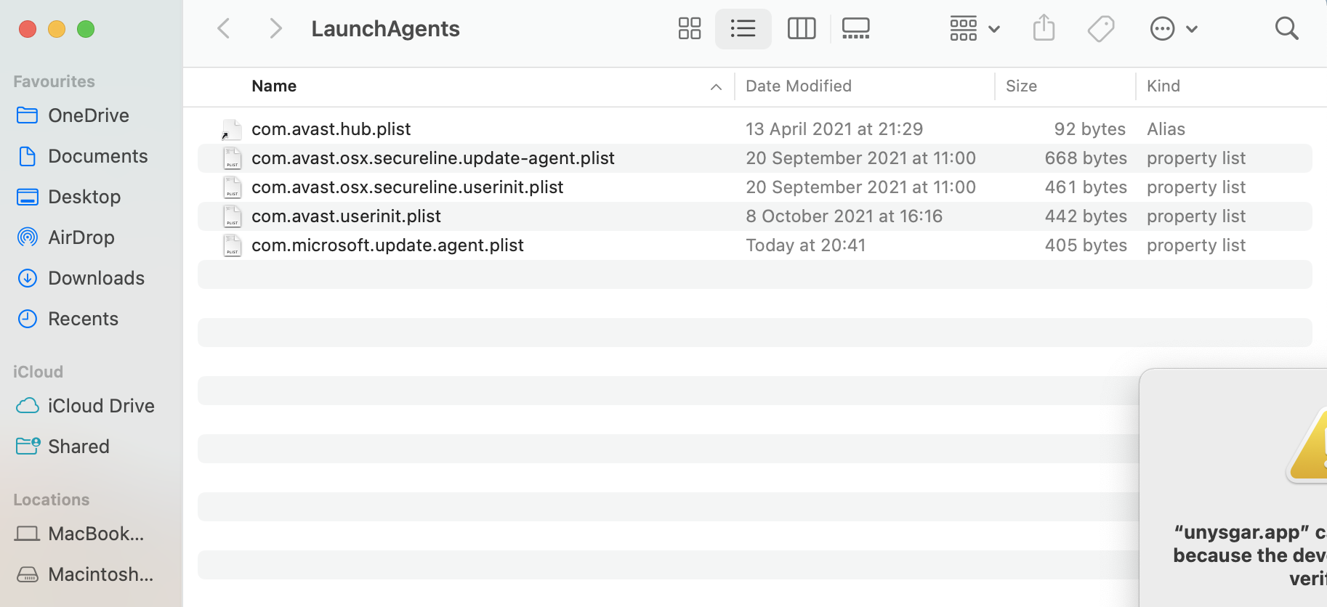This screenshot has width=1327, height=607.
Task: Select com.microsoft.update.agent.plist file
Action: (x=387, y=245)
